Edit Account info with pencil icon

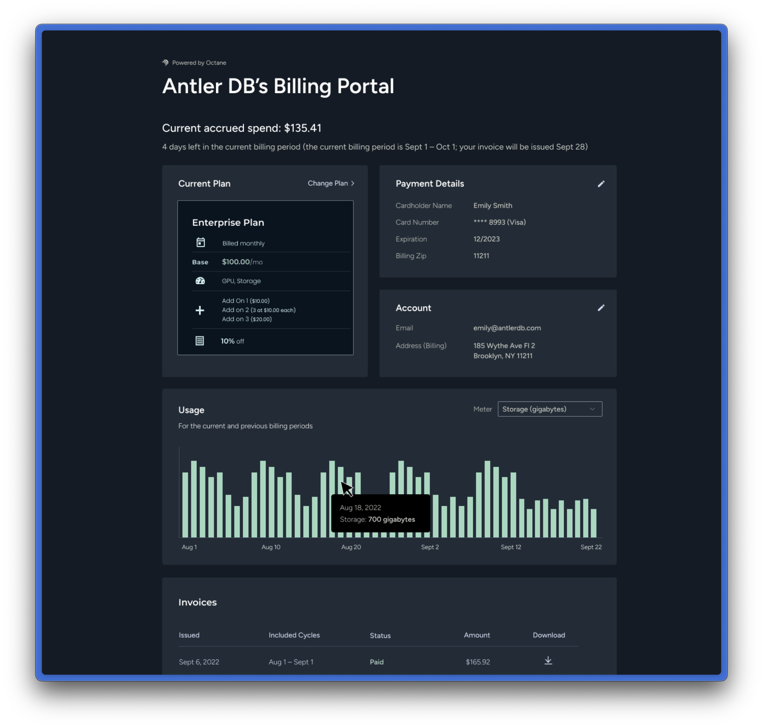[601, 308]
